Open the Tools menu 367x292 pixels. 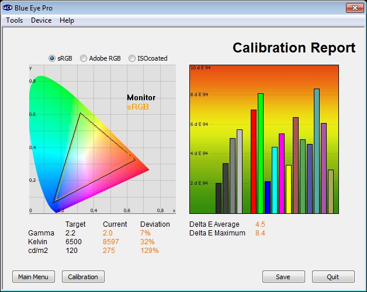pos(14,20)
